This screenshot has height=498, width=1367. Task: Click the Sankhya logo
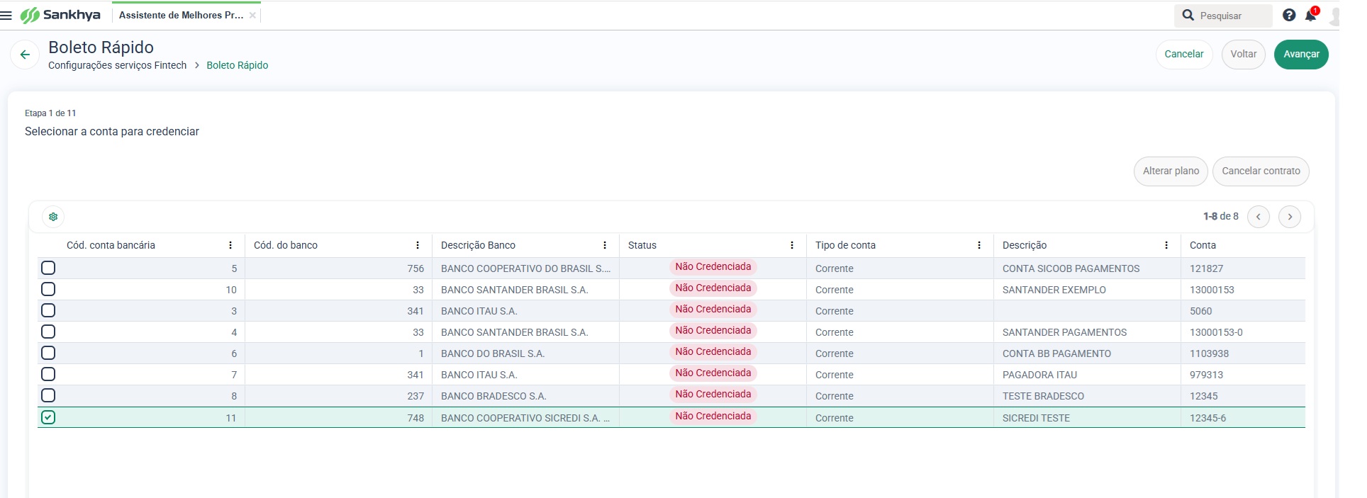pos(60,15)
